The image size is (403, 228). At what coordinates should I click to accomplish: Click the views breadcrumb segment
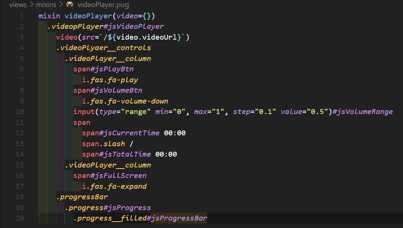18,5
